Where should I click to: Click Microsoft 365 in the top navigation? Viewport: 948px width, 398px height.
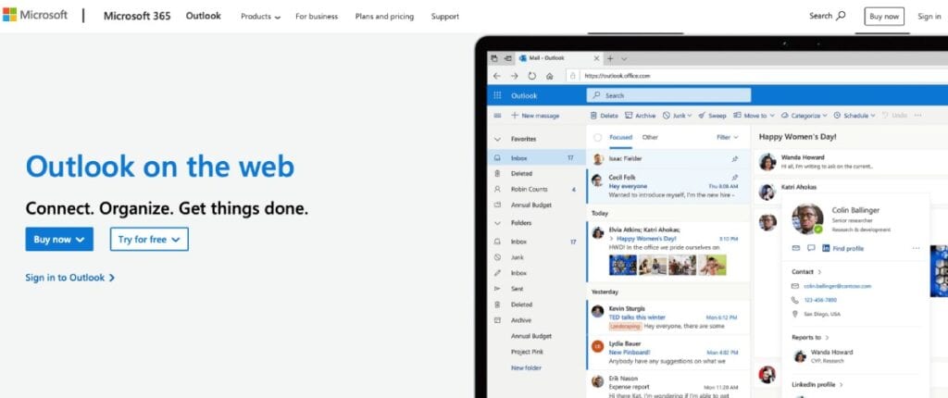pyautogui.click(x=137, y=17)
